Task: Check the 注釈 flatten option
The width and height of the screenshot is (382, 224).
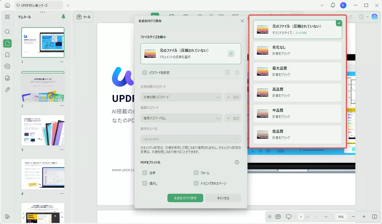Action: [145, 173]
